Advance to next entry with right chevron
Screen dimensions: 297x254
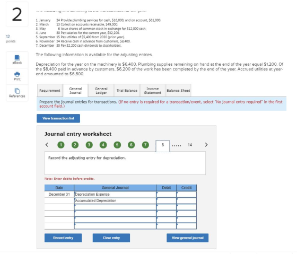[206, 145]
